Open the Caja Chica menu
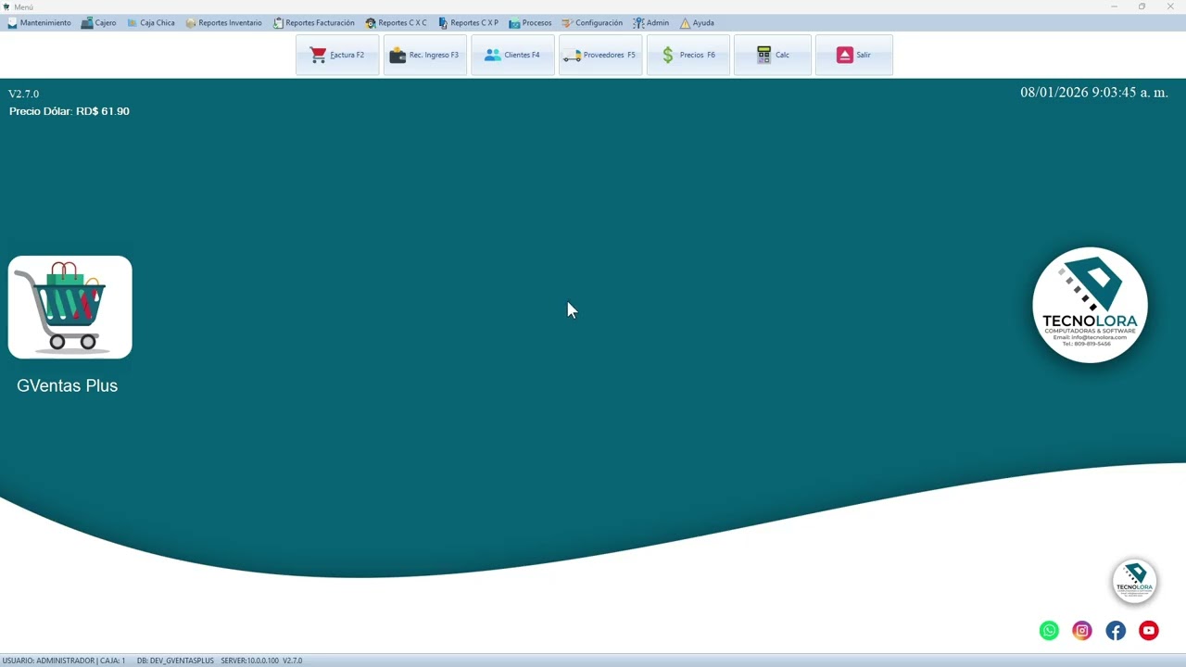This screenshot has width=1186, height=667. [151, 23]
